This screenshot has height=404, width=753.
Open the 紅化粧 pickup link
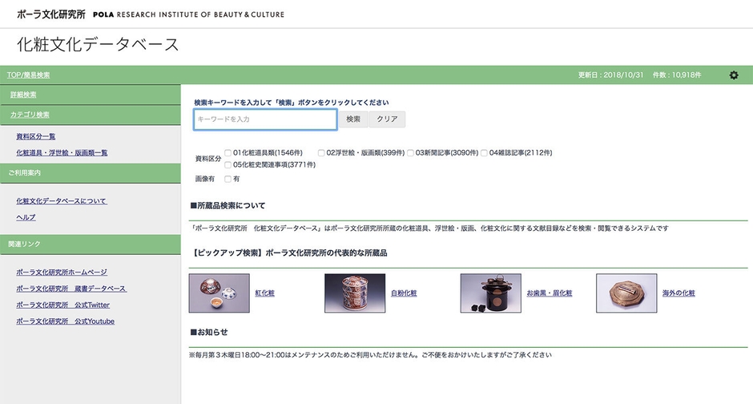[264, 293]
